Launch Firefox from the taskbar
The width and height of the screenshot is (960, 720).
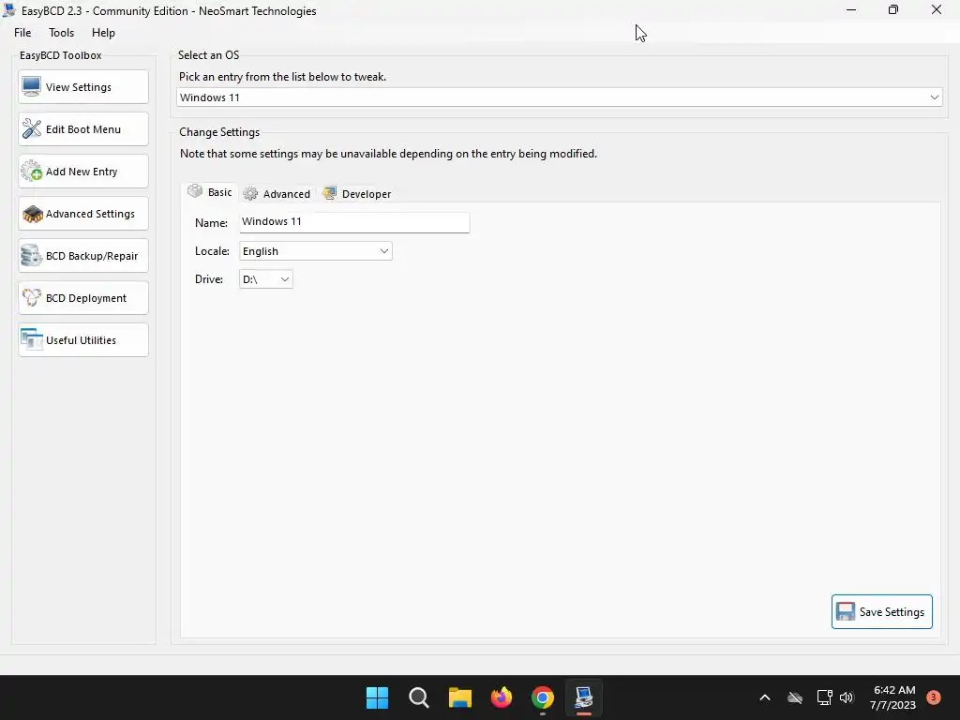(502, 697)
